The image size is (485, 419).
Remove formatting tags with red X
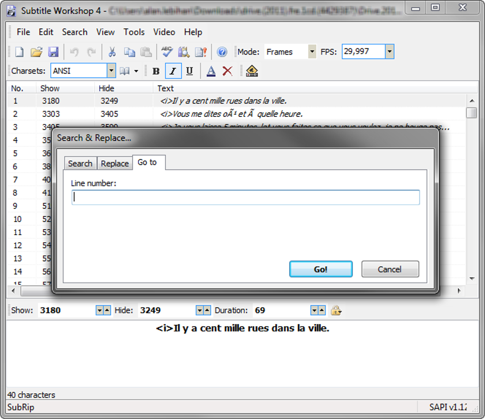228,71
